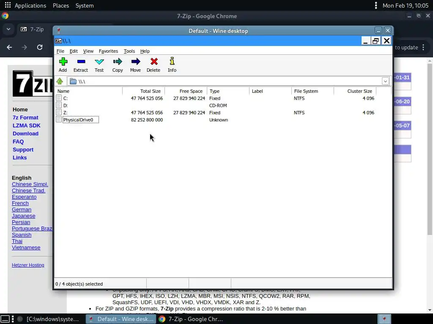The height and width of the screenshot is (324, 433).
Task: Open the 7z Format link on webpage
Action: [x=25, y=117]
